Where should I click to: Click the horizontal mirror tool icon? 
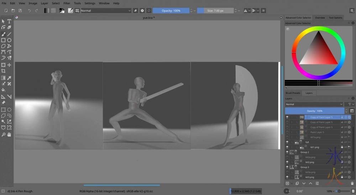(246, 11)
